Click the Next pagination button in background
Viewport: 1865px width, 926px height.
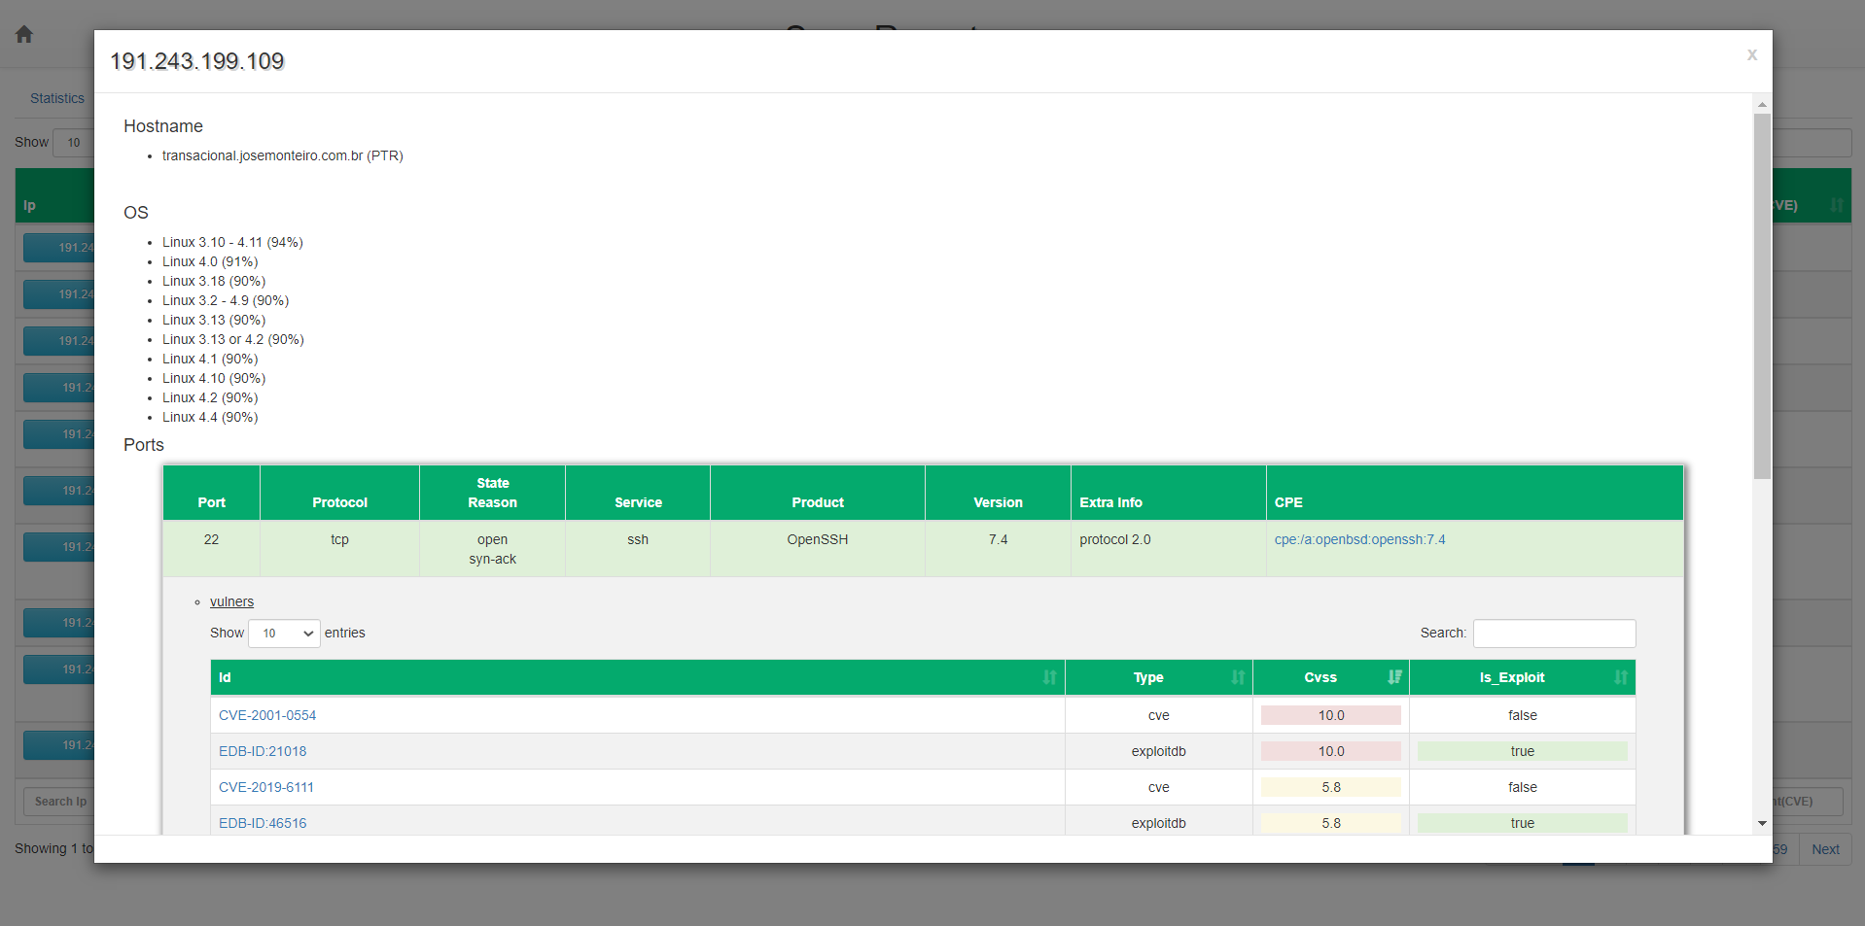(x=1825, y=849)
